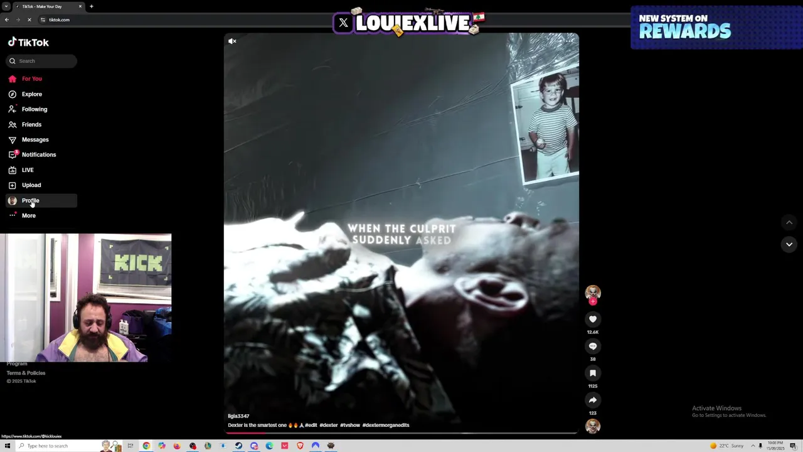The width and height of the screenshot is (803, 452).
Task: Like the video with the heart icon
Action: tap(593, 319)
